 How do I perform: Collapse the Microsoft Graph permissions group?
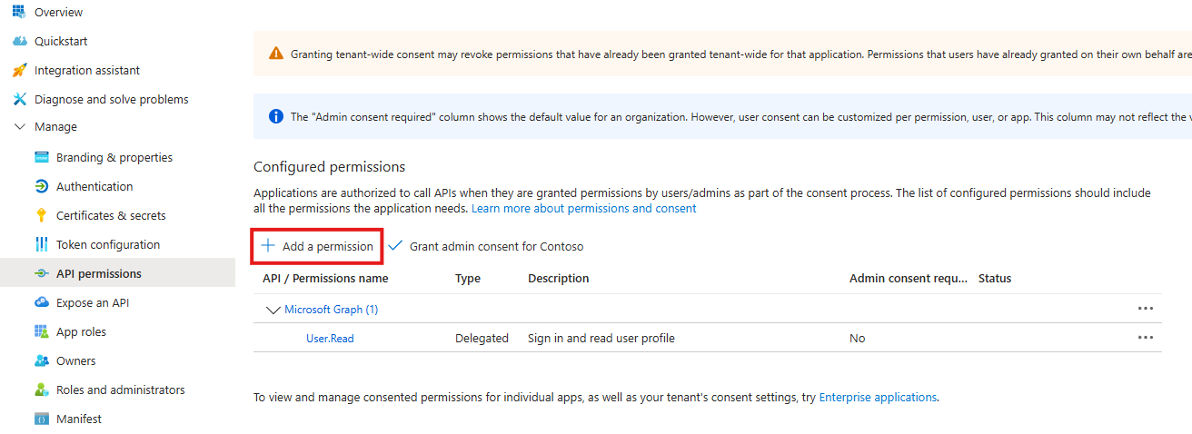click(272, 310)
